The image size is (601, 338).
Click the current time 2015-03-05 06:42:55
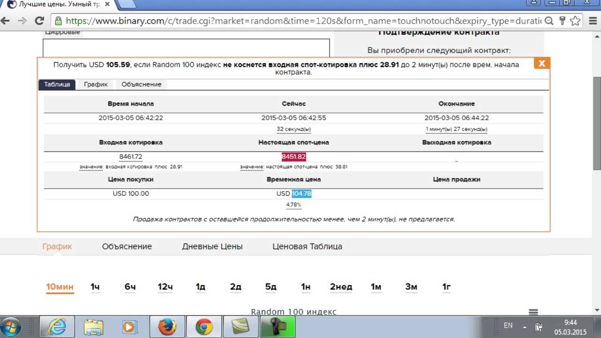(294, 118)
